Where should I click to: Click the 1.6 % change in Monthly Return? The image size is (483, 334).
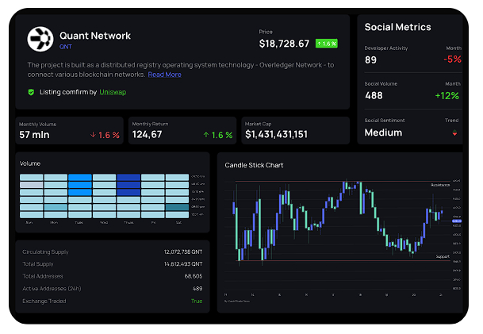pyautogui.click(x=222, y=135)
